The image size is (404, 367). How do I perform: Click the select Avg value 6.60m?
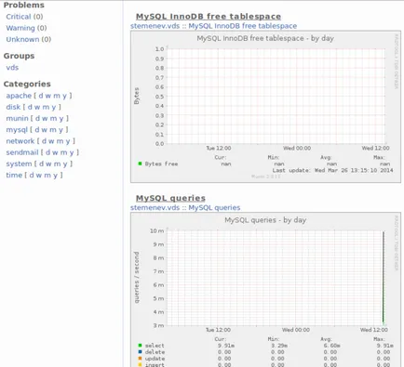coord(331,346)
